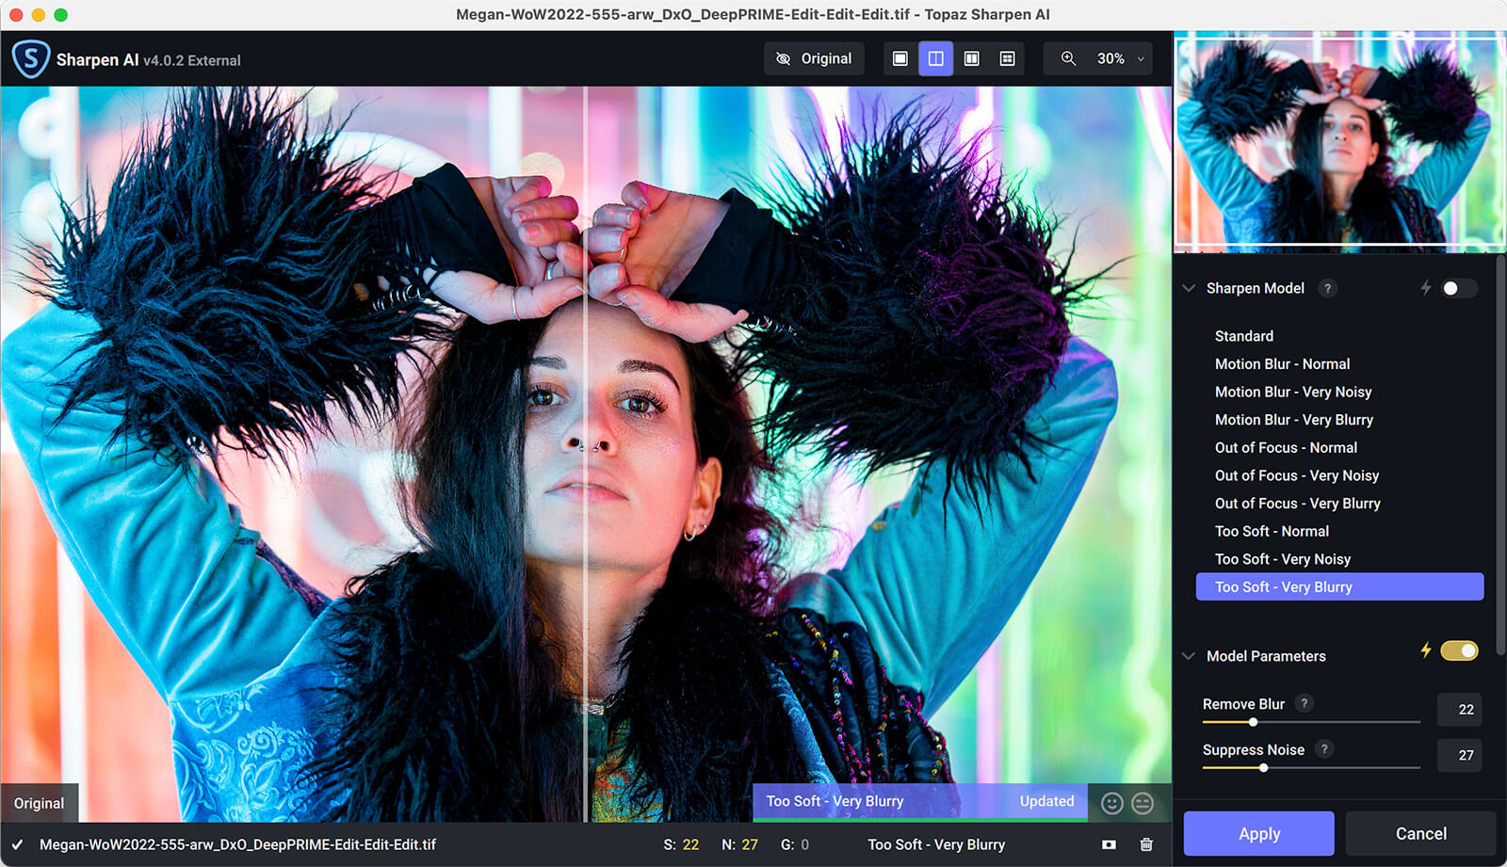The width and height of the screenshot is (1507, 867).
Task: Delete image using the trash icon
Action: [1146, 844]
